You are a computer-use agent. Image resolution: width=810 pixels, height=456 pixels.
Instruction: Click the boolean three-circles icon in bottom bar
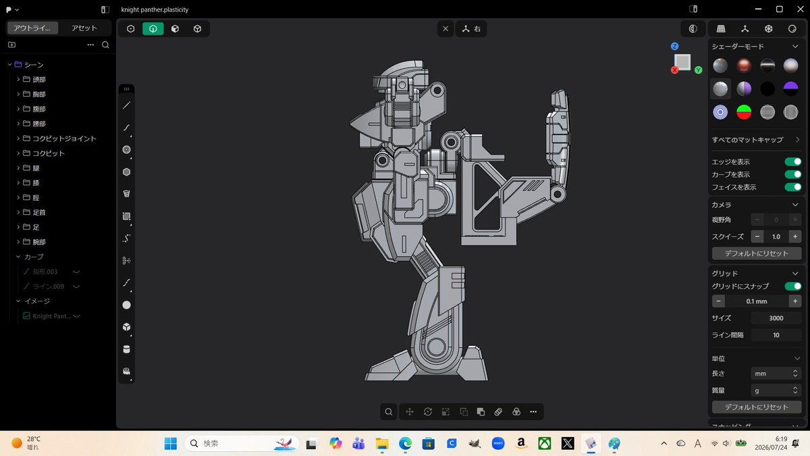coord(516,411)
